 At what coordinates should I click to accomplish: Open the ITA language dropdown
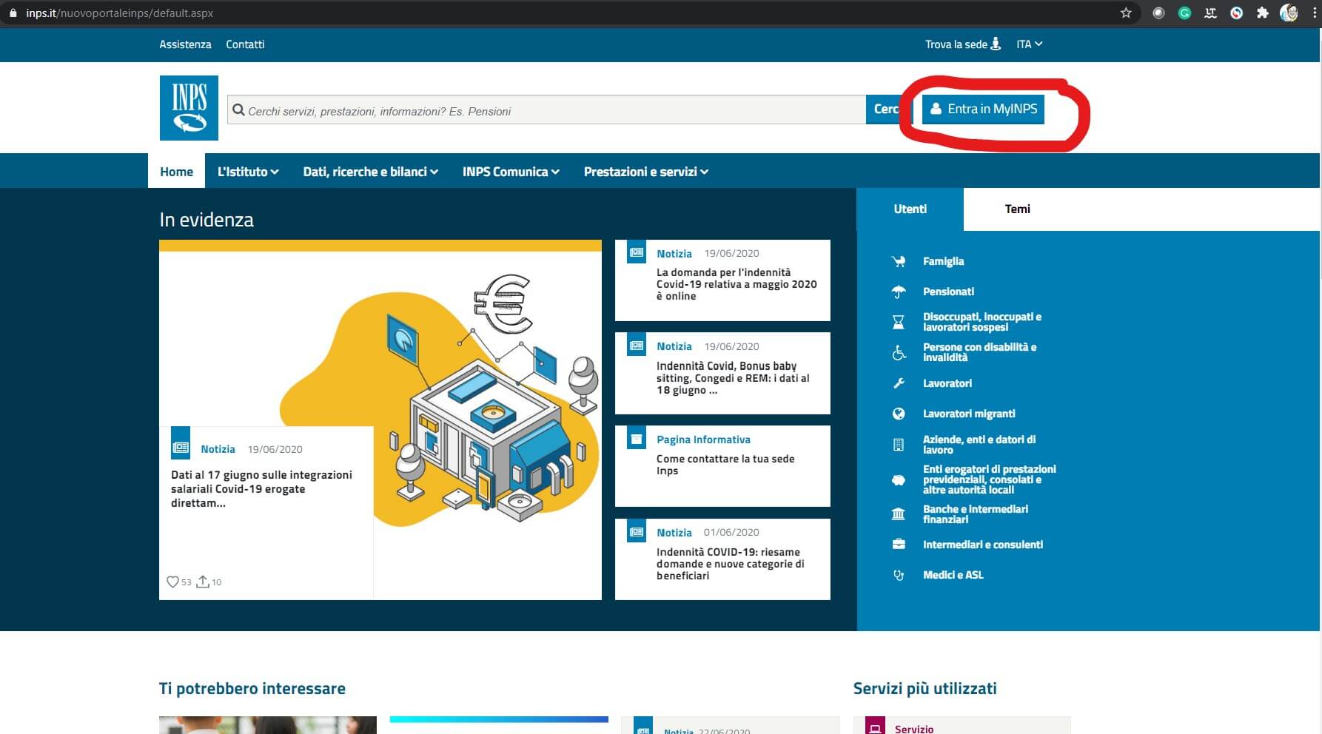point(1029,44)
